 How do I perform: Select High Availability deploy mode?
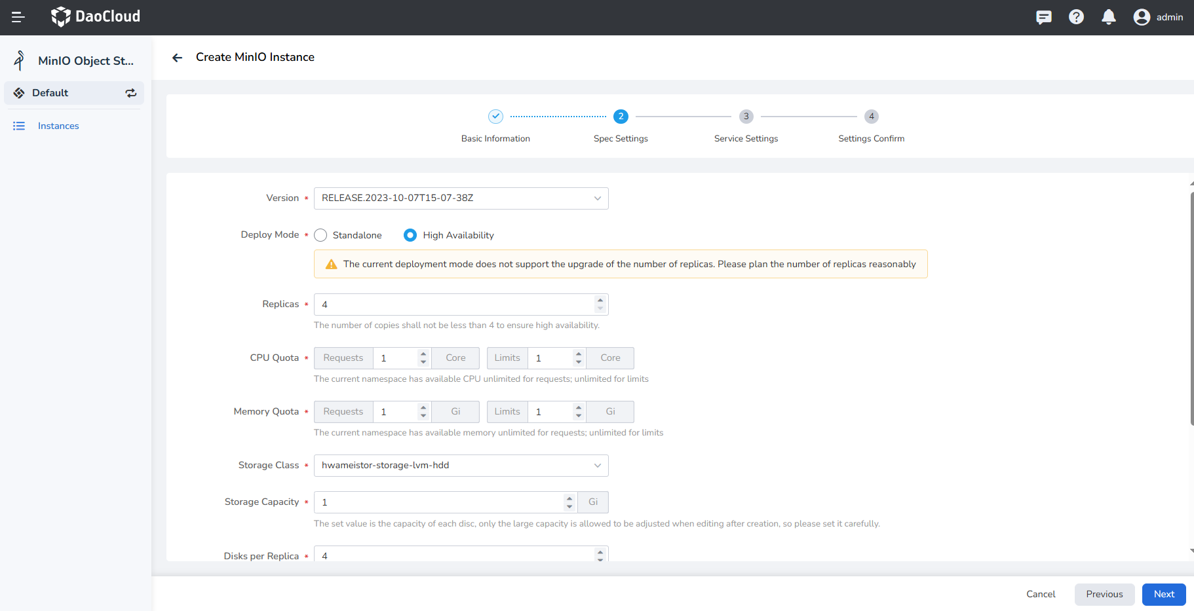pos(410,235)
